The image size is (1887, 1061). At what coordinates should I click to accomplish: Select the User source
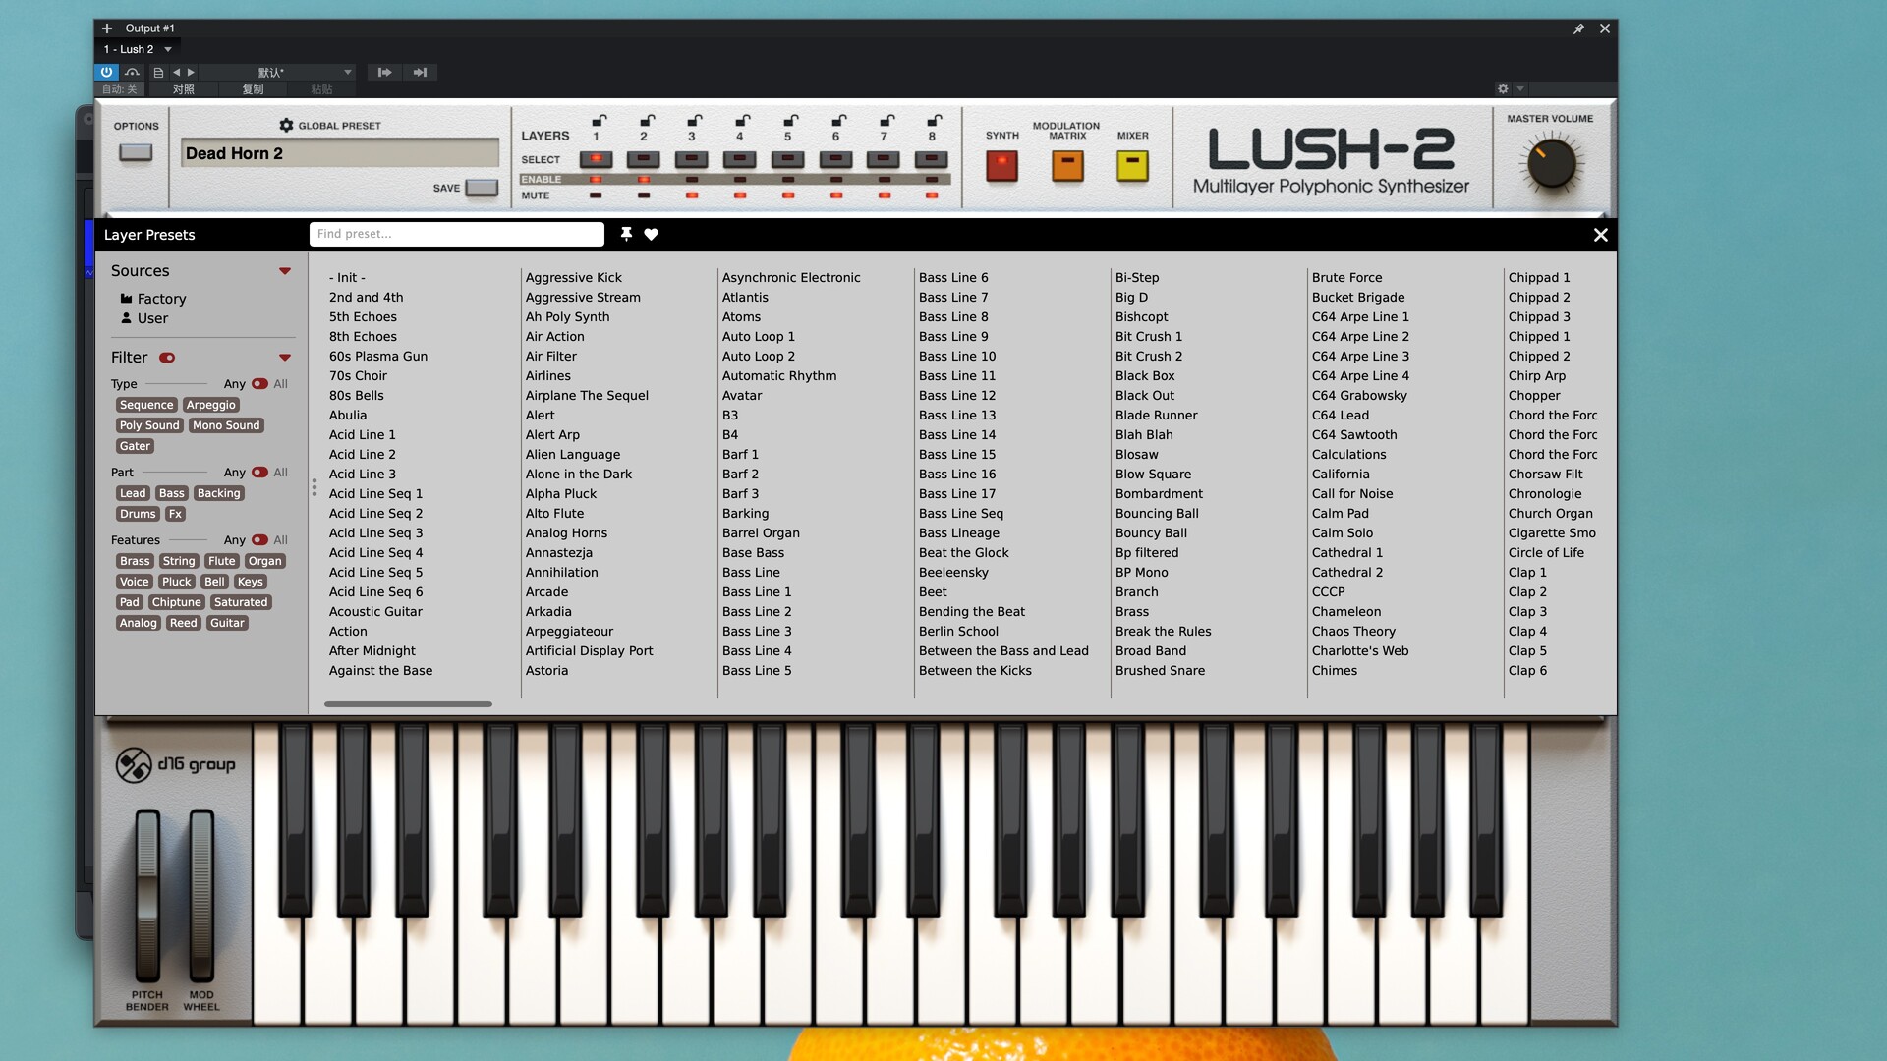144,318
